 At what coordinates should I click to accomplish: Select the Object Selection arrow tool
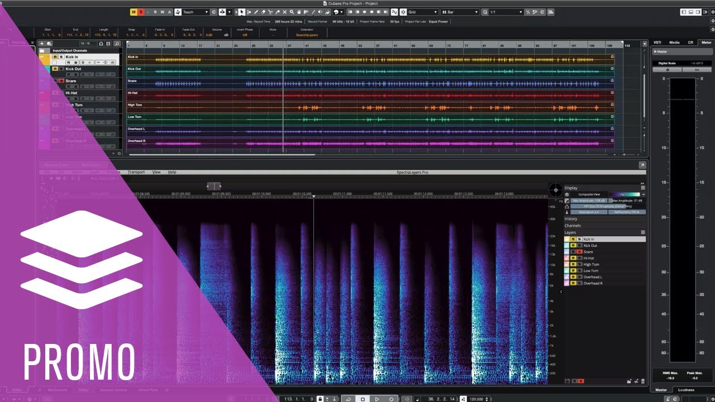[242, 12]
